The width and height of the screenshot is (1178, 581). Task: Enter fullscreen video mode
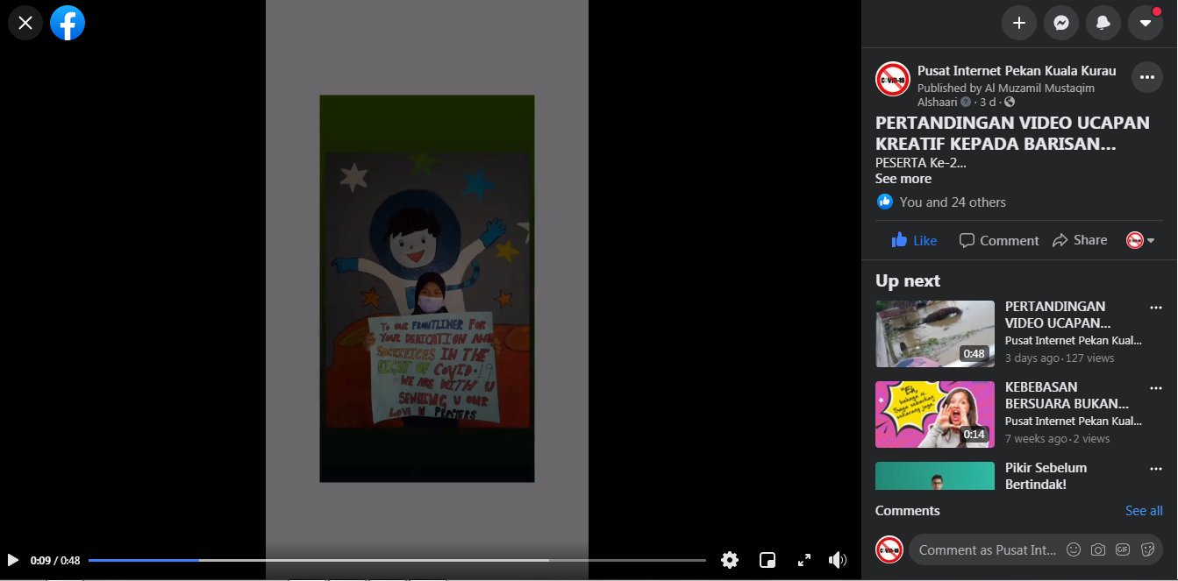803,560
